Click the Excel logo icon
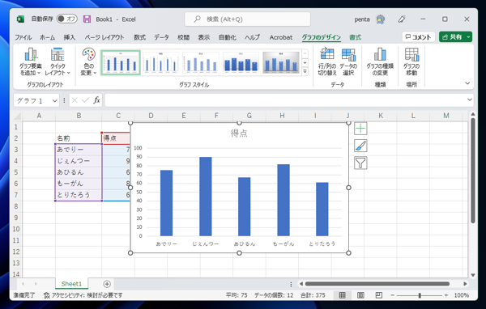The width and height of the screenshot is (486, 309). coord(20,19)
